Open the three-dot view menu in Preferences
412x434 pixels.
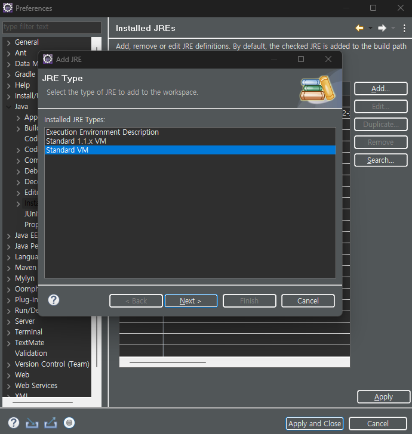[x=404, y=28]
